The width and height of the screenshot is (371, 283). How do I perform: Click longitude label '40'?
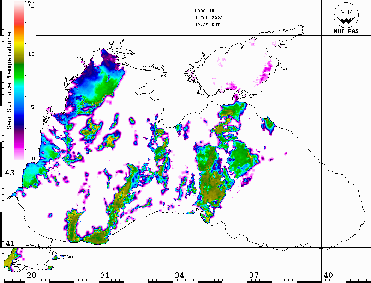point(328,275)
